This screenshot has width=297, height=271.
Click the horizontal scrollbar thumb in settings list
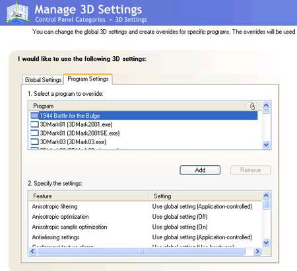coord(141,251)
